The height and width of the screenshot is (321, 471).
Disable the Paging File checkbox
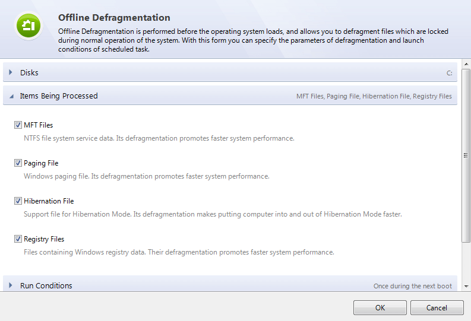18,163
